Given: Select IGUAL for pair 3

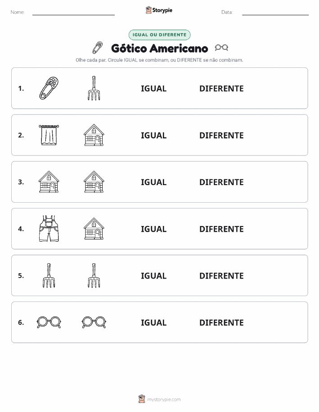Looking at the screenshot, I should pyautogui.click(x=154, y=182).
